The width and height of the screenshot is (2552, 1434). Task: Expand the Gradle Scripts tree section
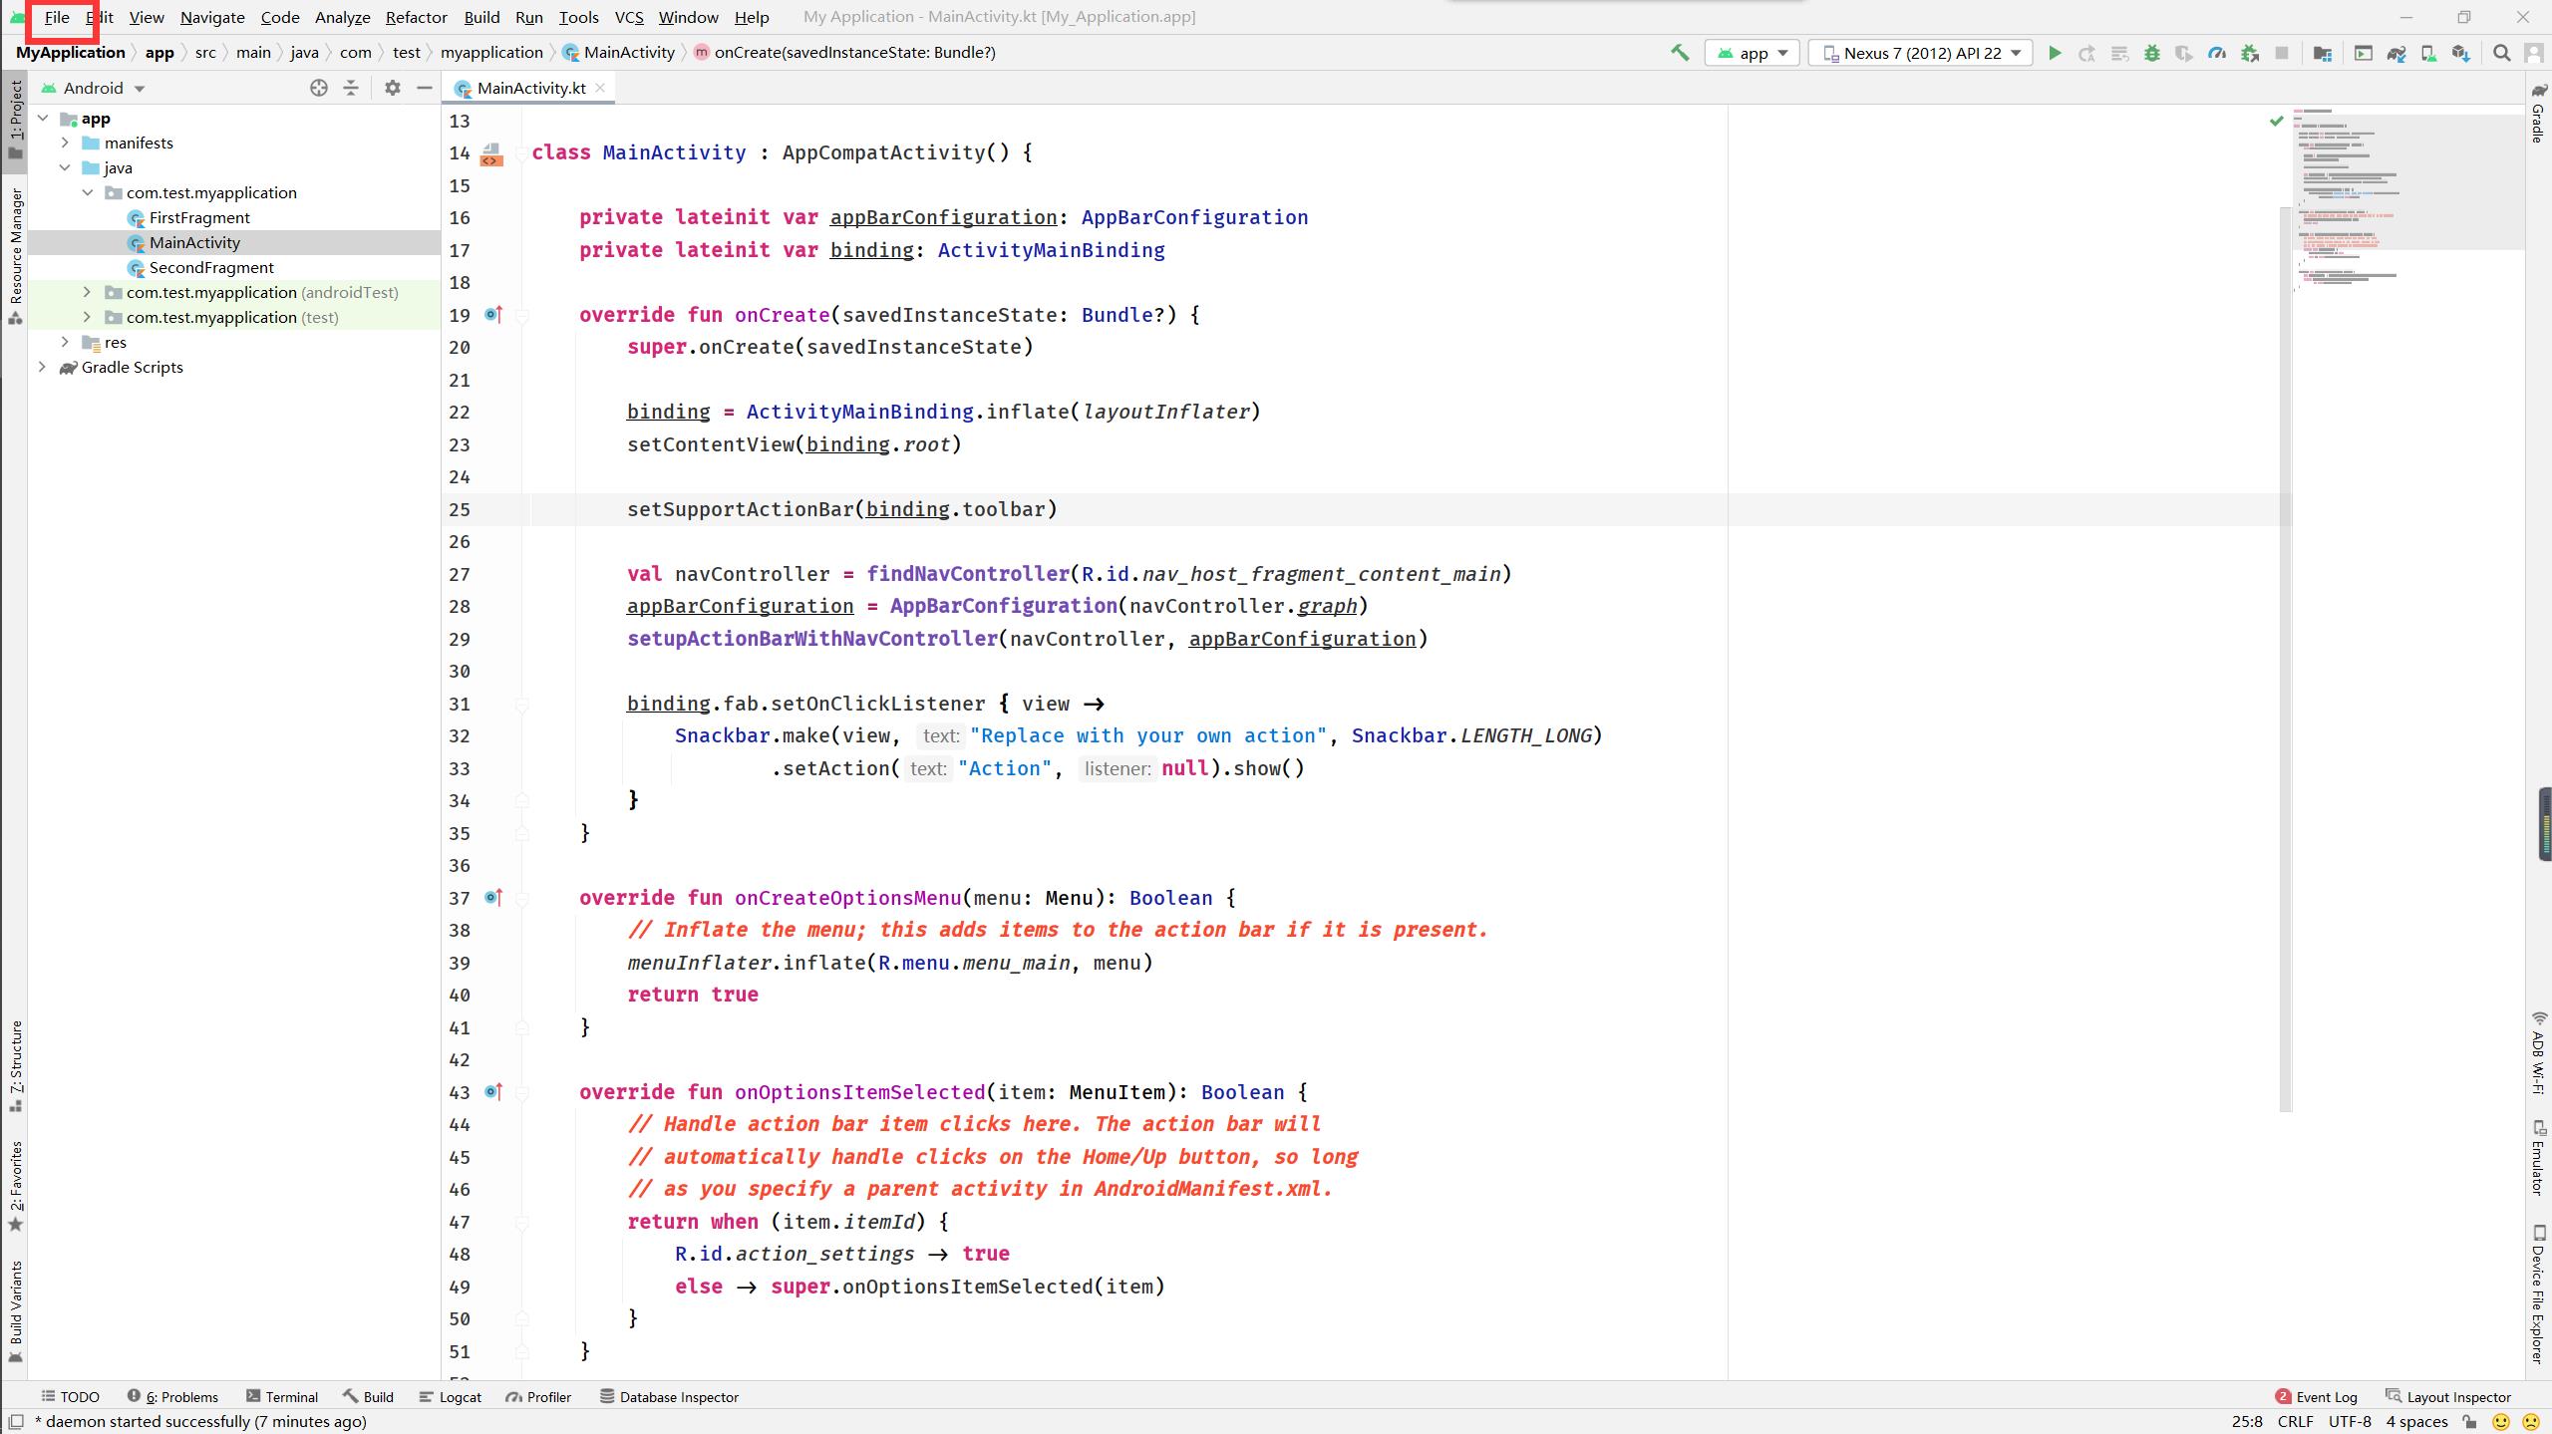(42, 365)
